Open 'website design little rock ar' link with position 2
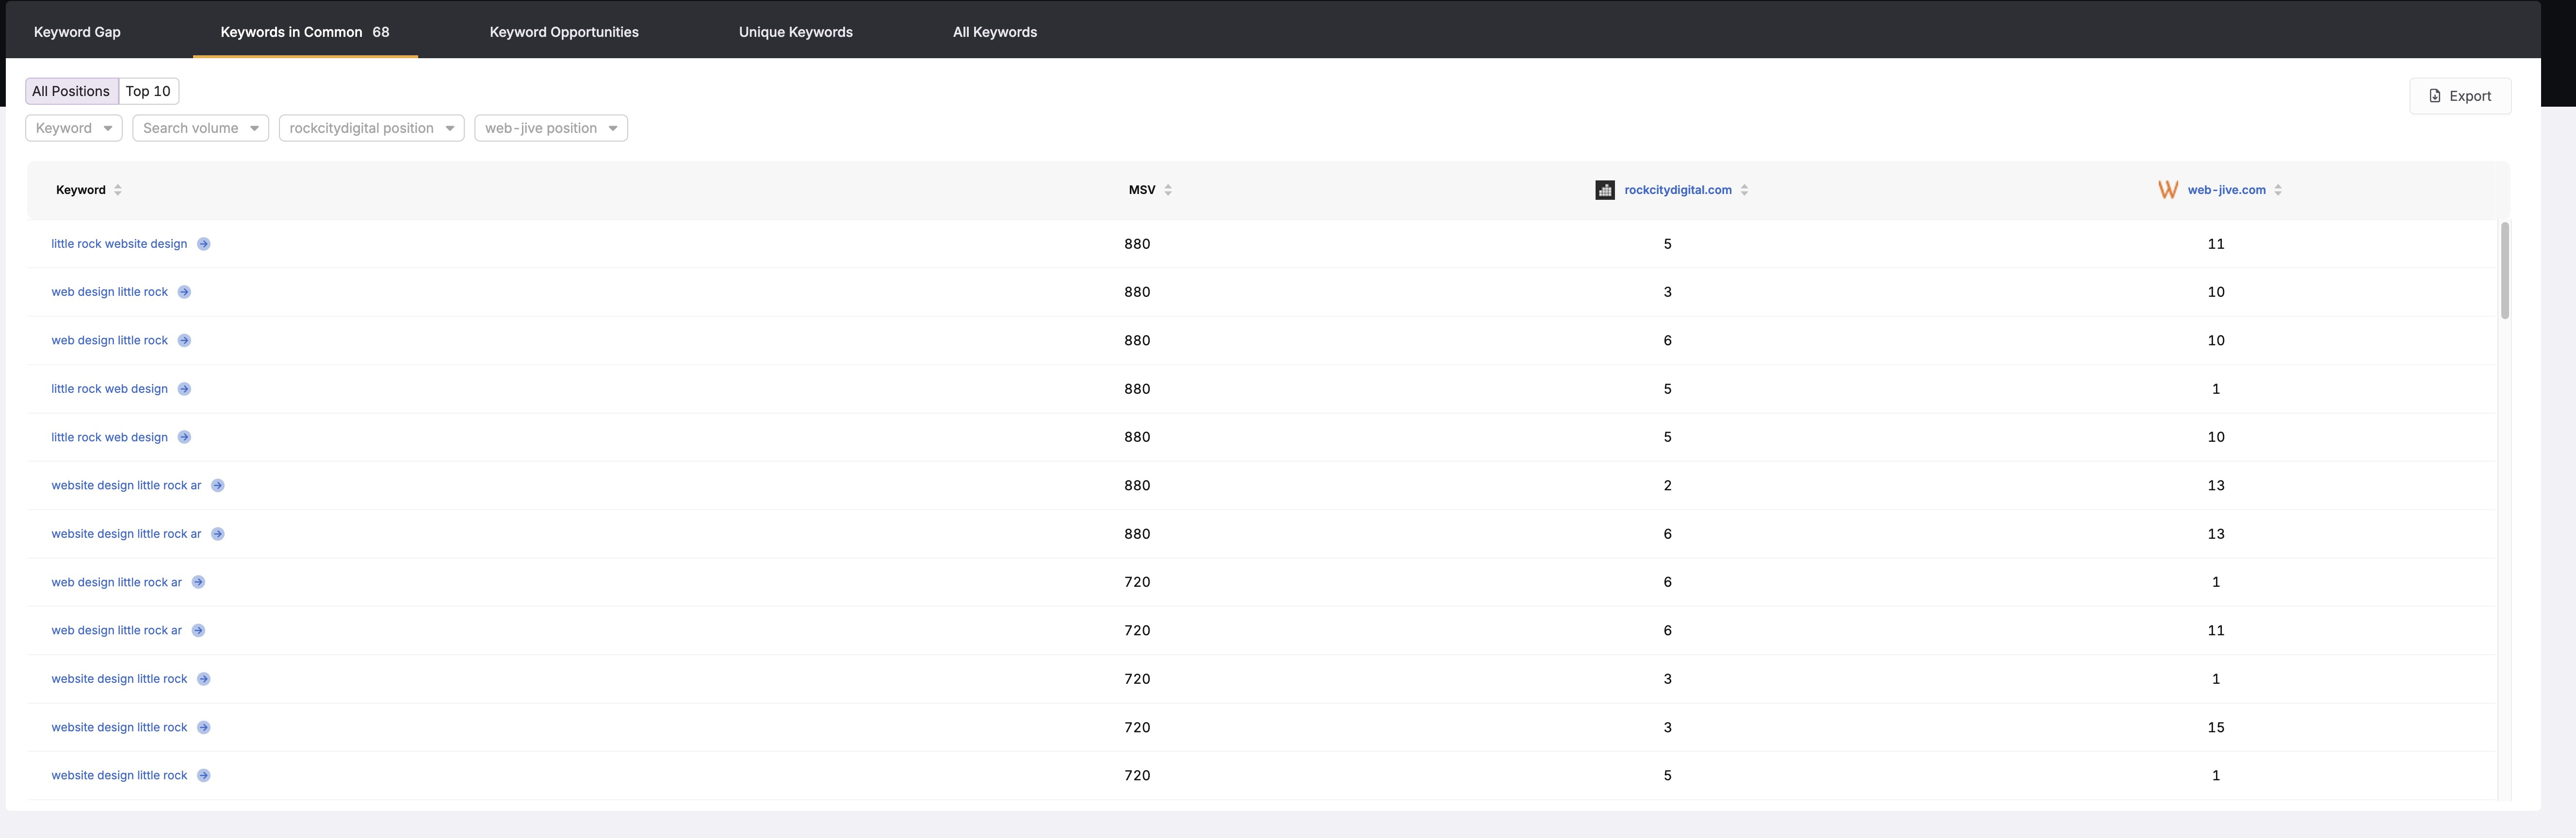Screen dimensions: 2576x838 click(126, 485)
